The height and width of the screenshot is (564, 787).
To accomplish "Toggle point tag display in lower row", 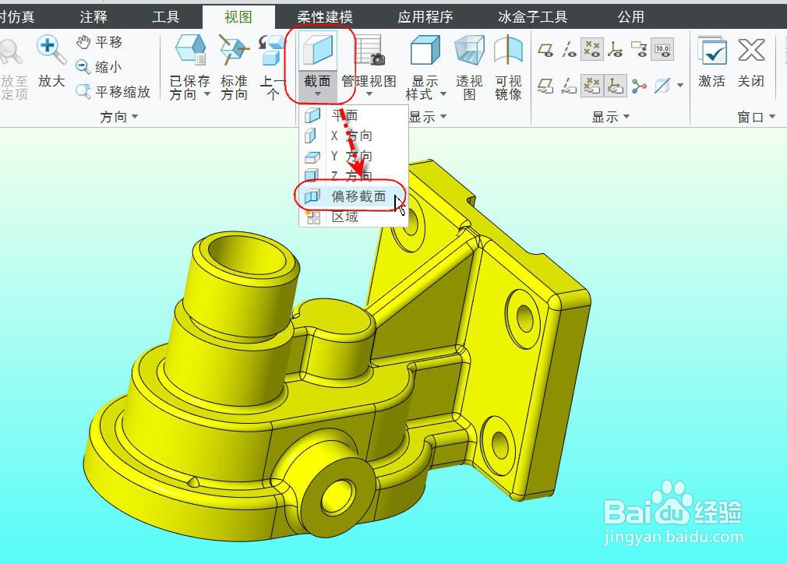I will pyautogui.click(x=591, y=86).
